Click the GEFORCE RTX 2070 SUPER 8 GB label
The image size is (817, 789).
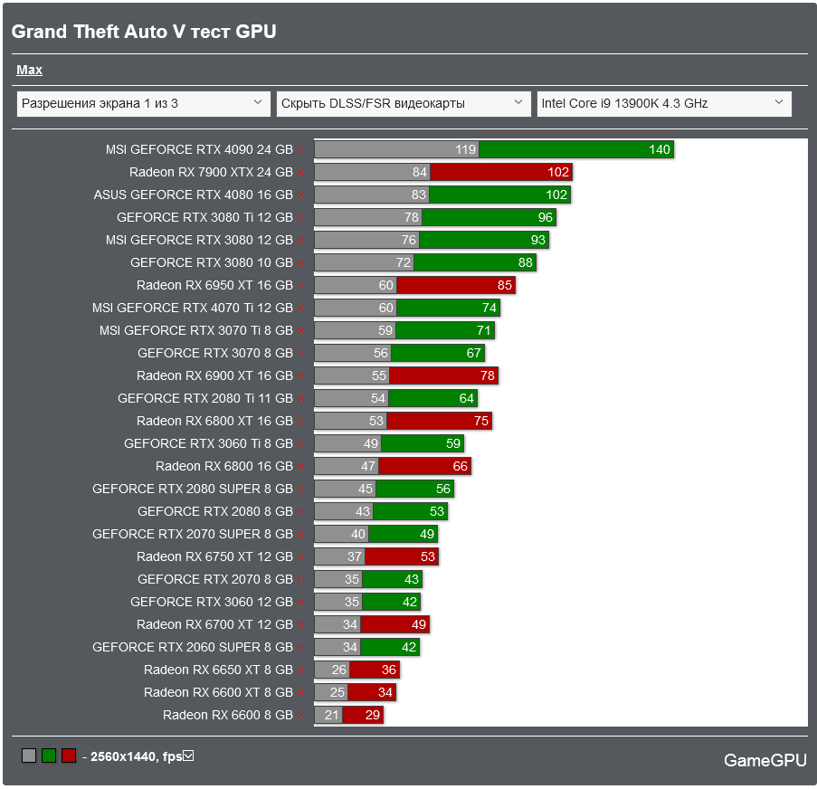pyautogui.click(x=193, y=534)
